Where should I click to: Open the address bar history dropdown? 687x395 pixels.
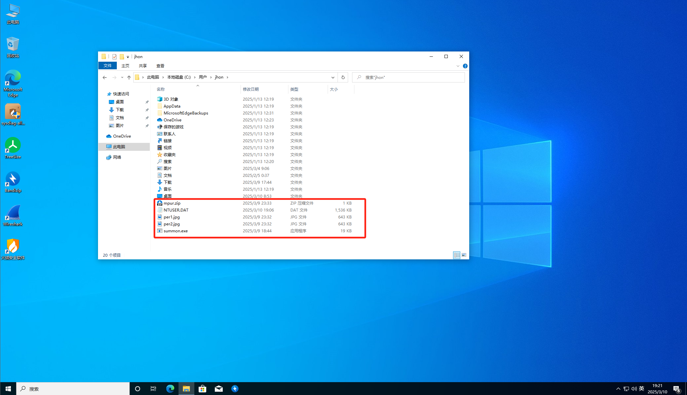[x=333, y=77]
